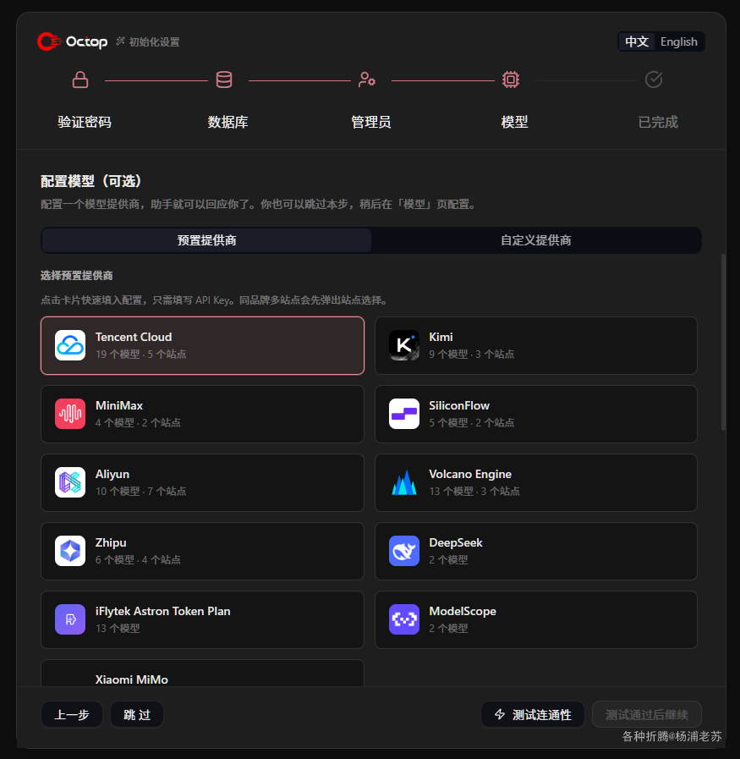The height and width of the screenshot is (759, 740).
Task: Click the '5 个模型 · 2 个站点' text
Action: tap(472, 422)
